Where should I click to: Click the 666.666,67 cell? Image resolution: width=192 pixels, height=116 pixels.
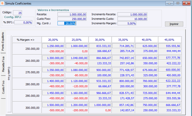point(169,105)
